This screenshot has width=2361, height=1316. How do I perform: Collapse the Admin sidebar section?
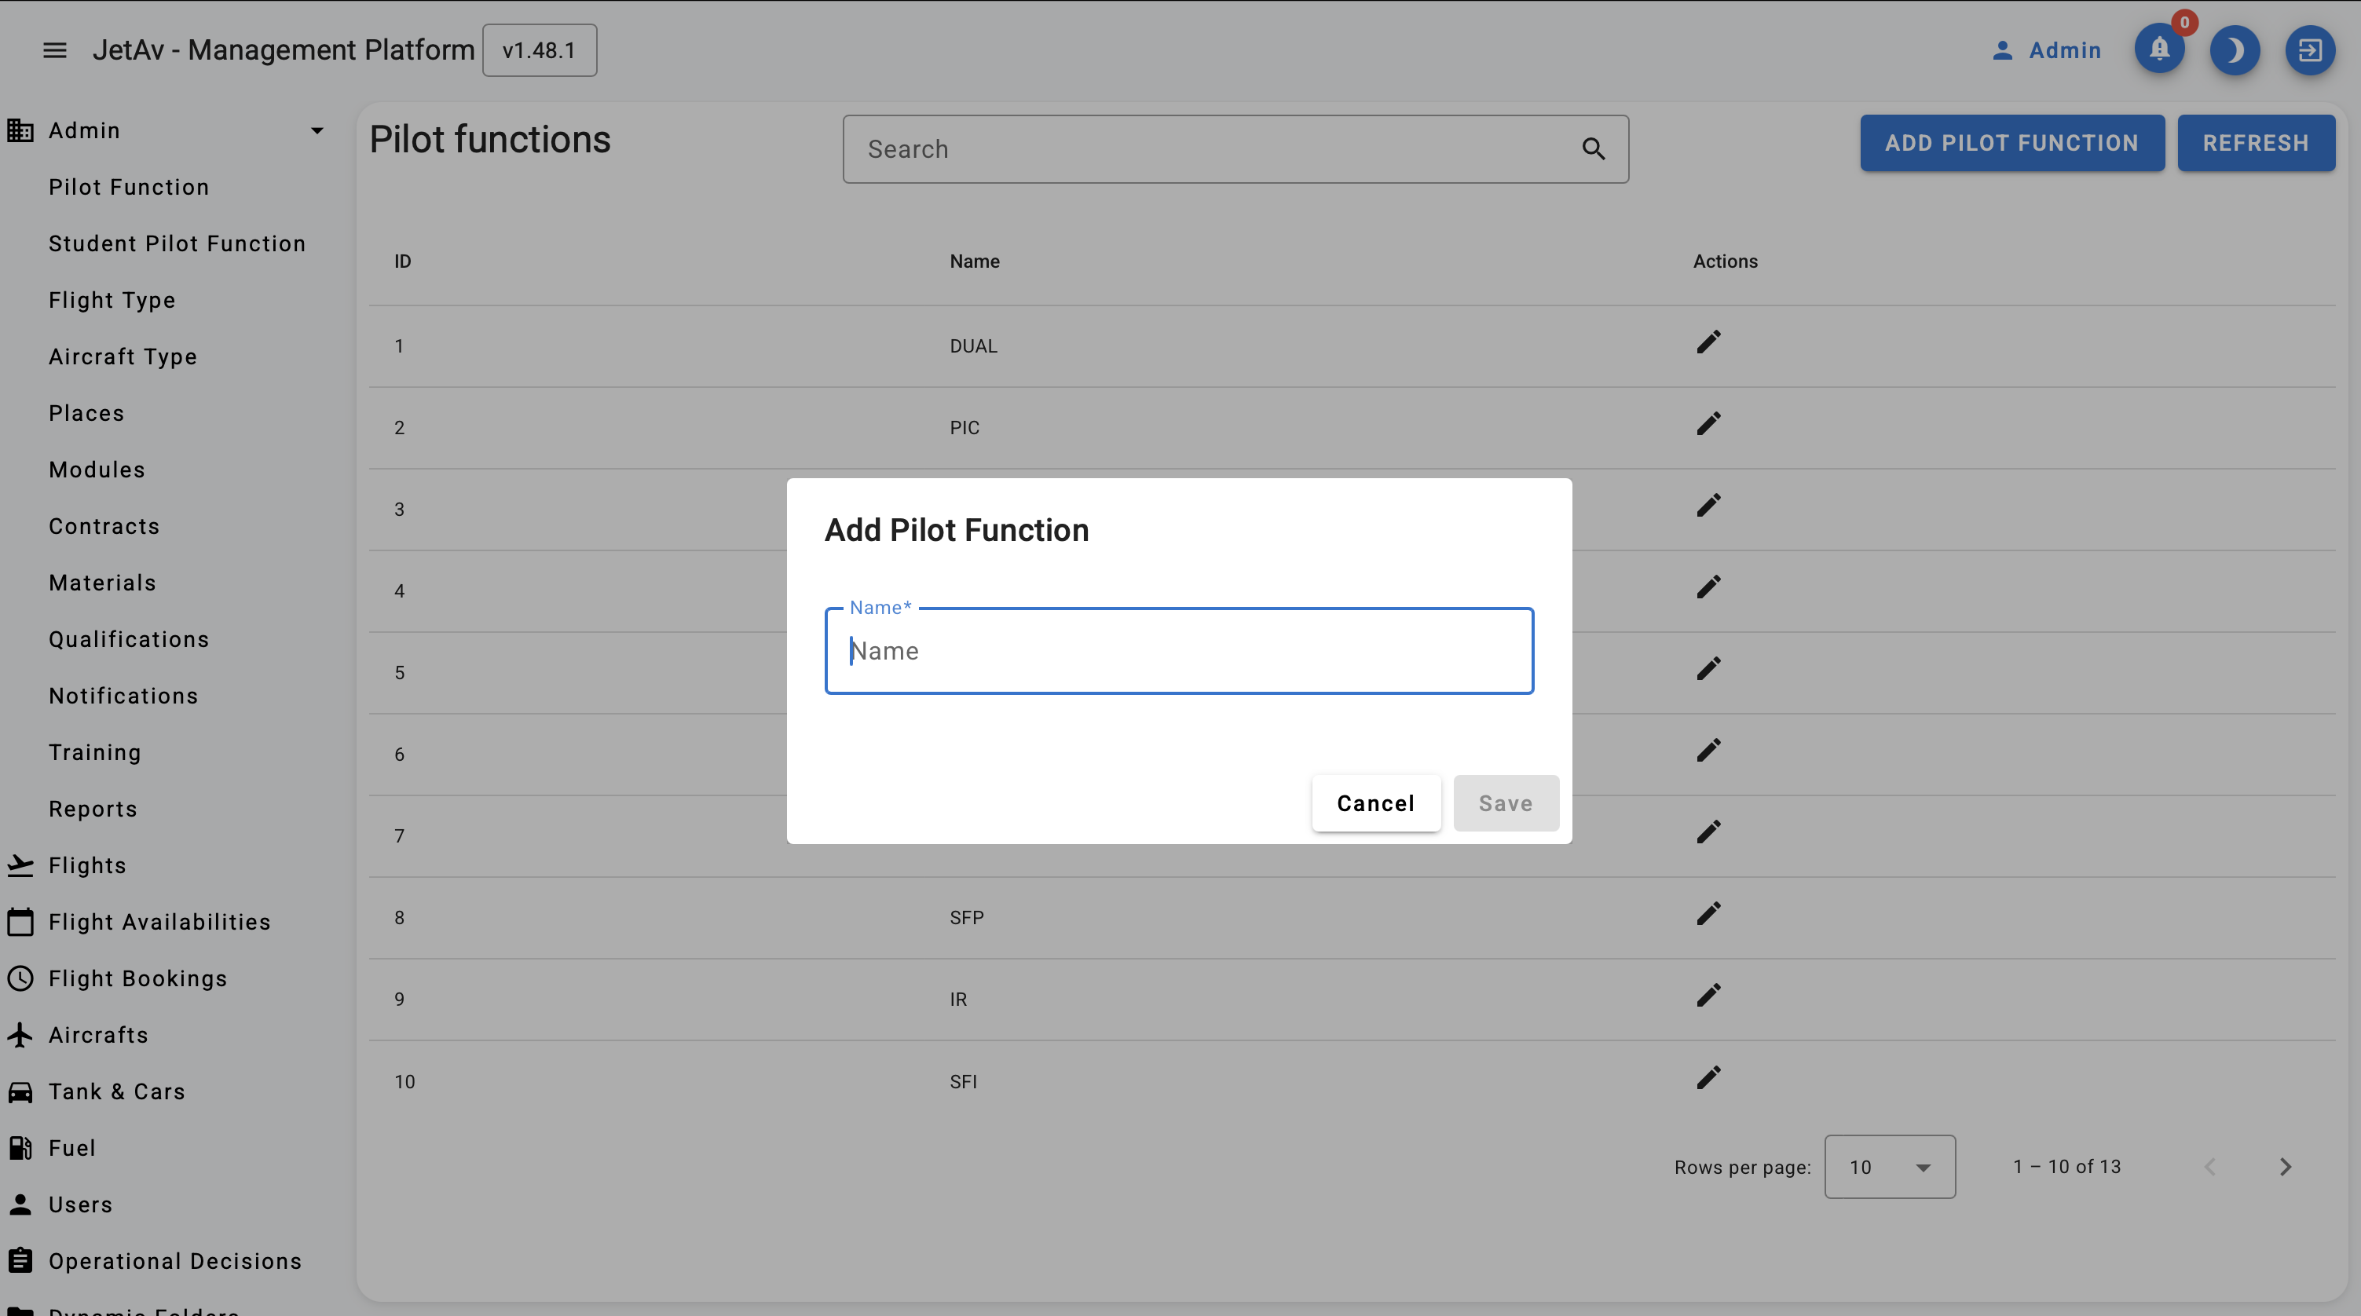(317, 131)
